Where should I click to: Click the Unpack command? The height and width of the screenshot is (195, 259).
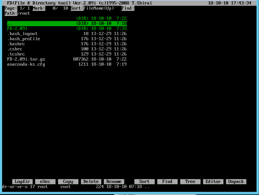point(236,181)
